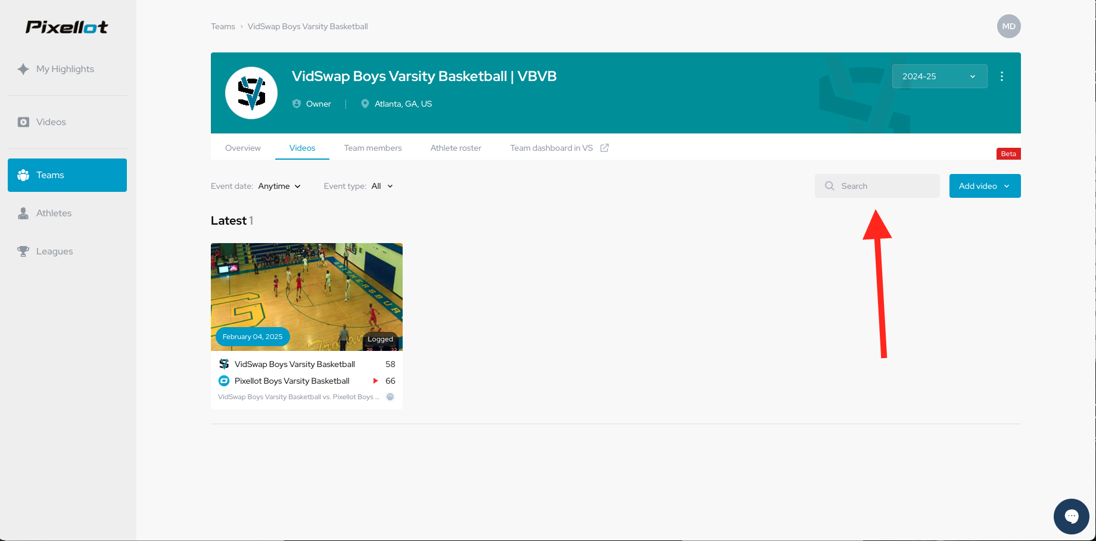Viewport: 1096px width, 541px height.
Task: Click VidSwap team logo in video card
Action: 224,364
